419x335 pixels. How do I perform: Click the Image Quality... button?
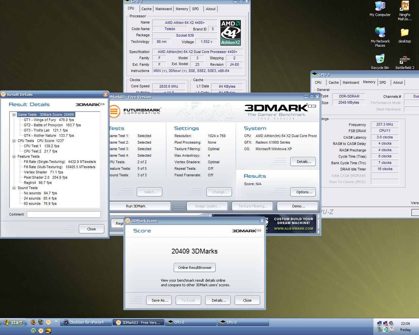(208, 206)
